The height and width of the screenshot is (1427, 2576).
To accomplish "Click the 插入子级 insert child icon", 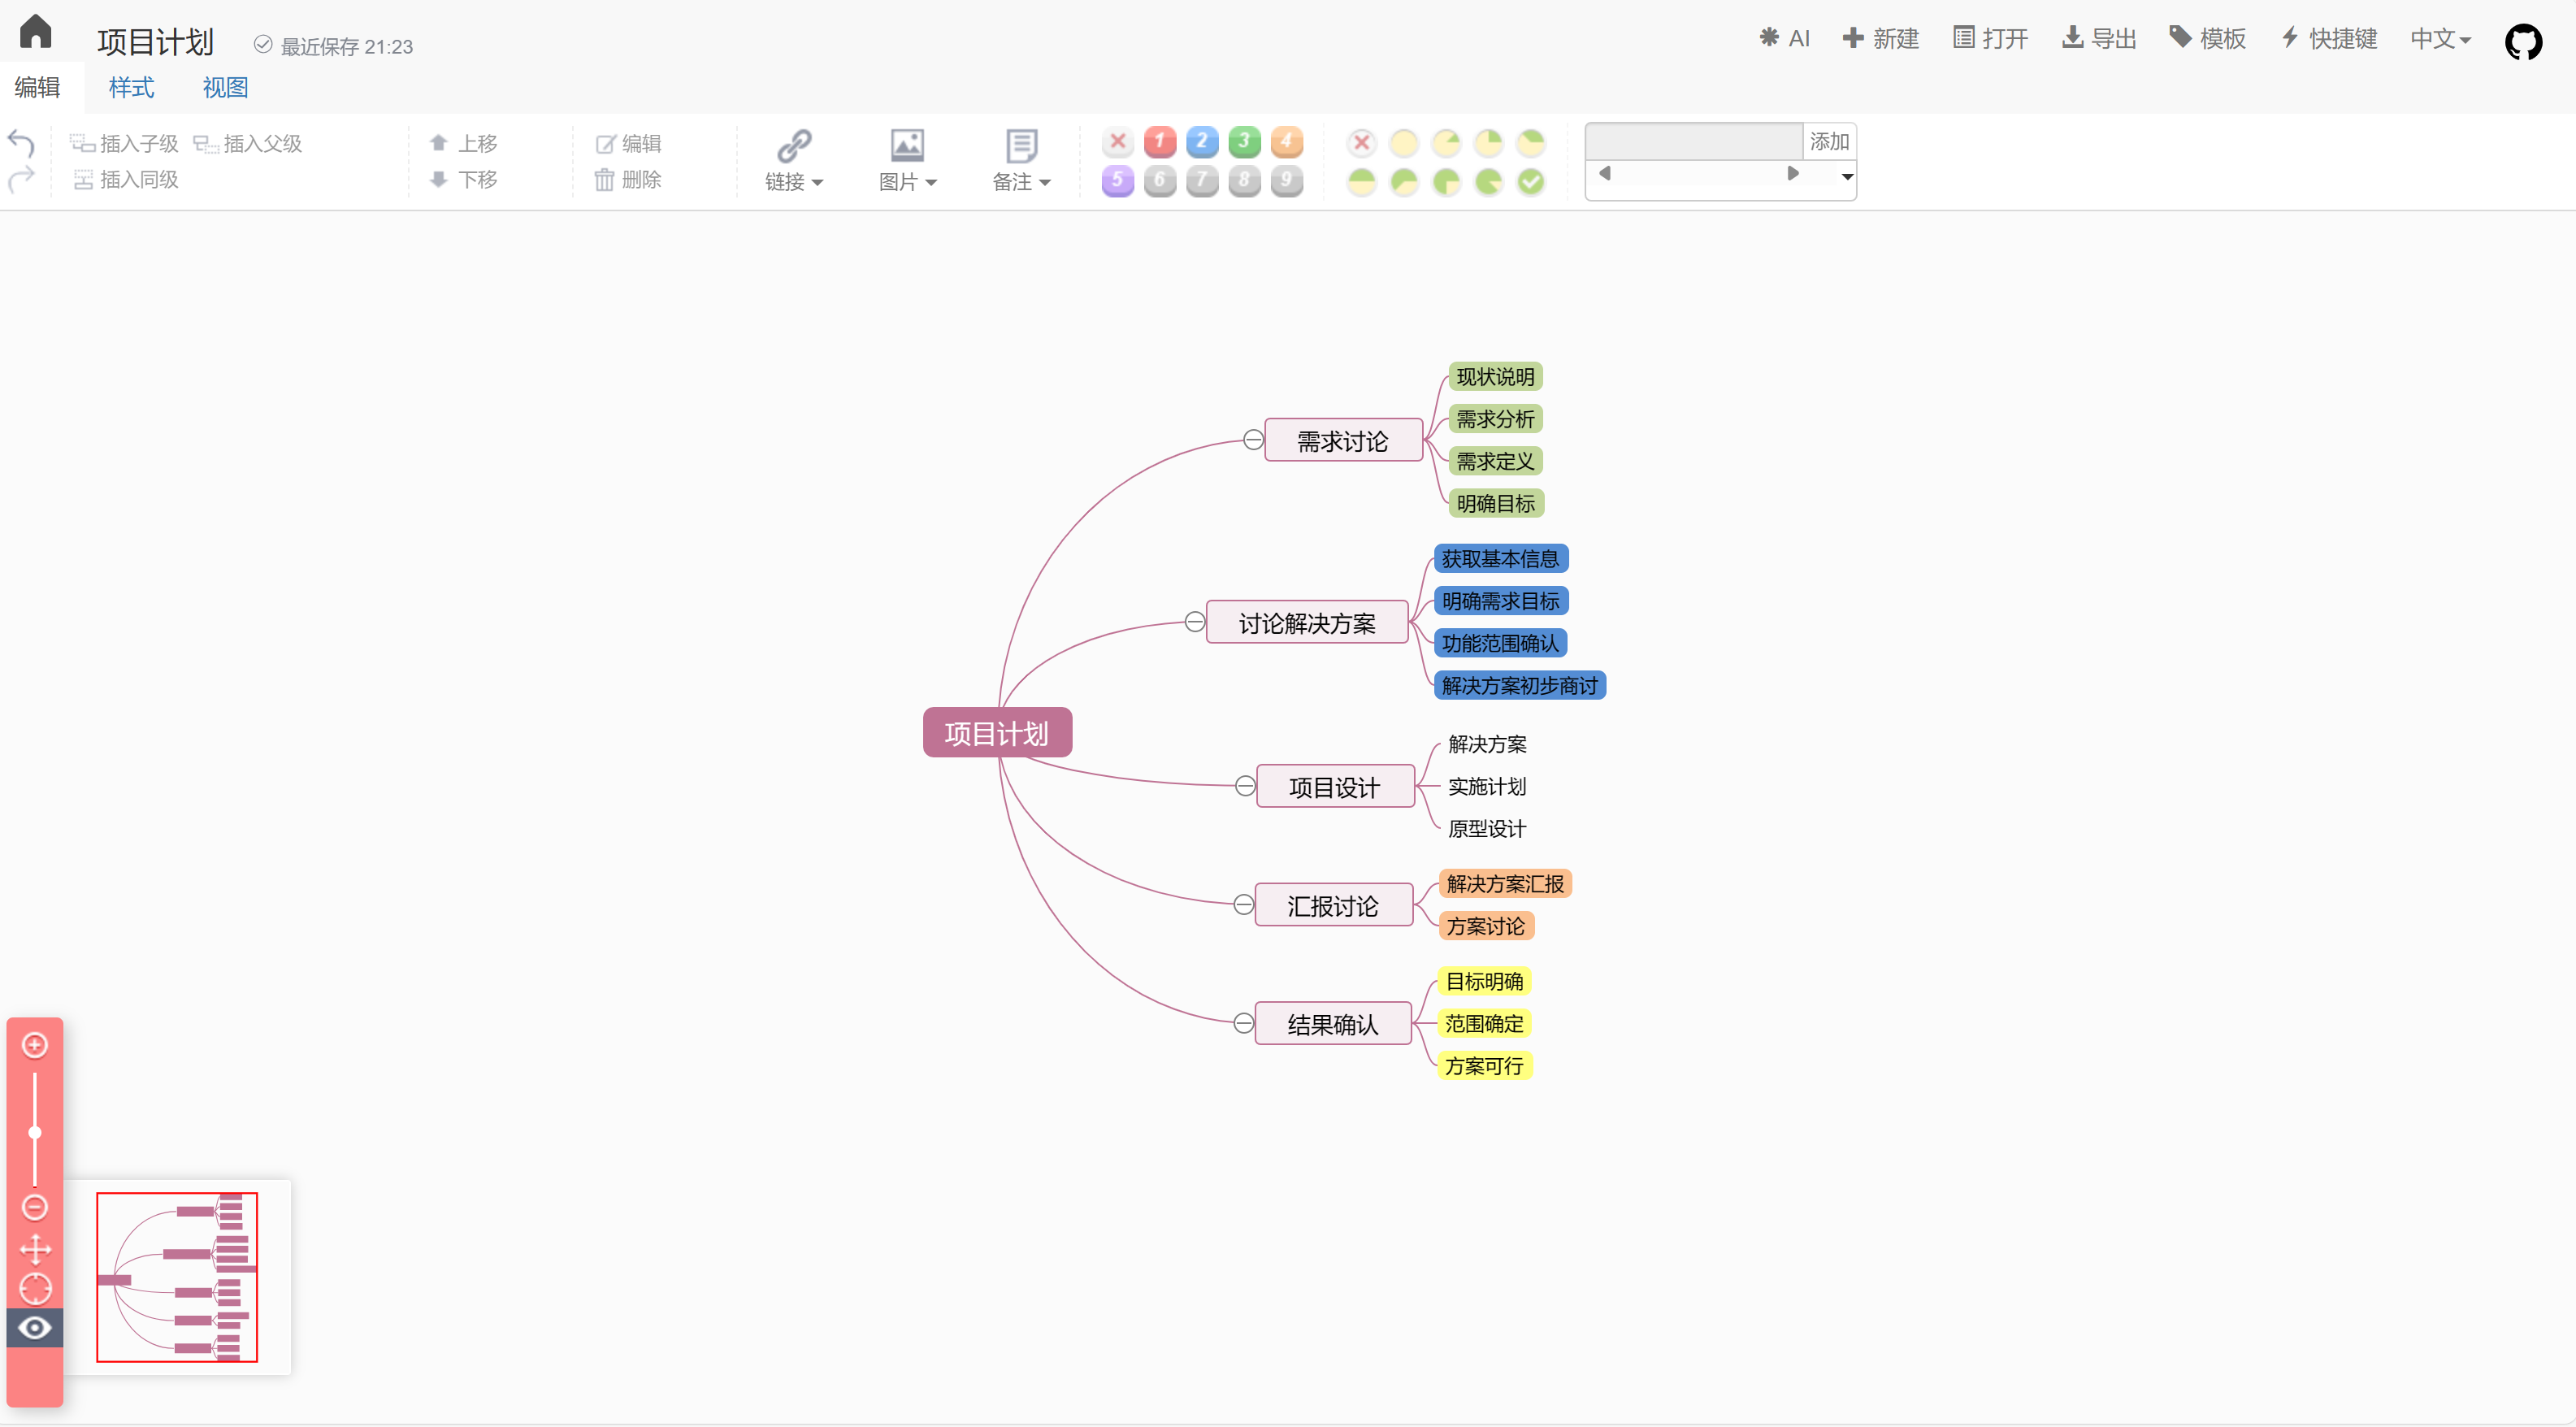I will (x=83, y=142).
